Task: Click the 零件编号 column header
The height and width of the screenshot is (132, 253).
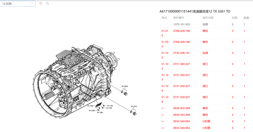Action: click(x=179, y=18)
